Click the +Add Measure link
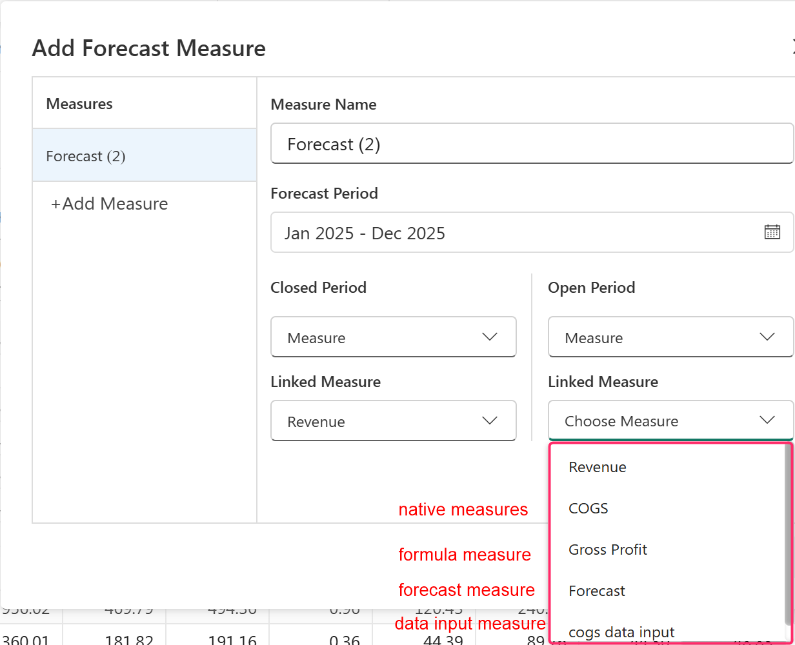795x645 pixels. 110,204
